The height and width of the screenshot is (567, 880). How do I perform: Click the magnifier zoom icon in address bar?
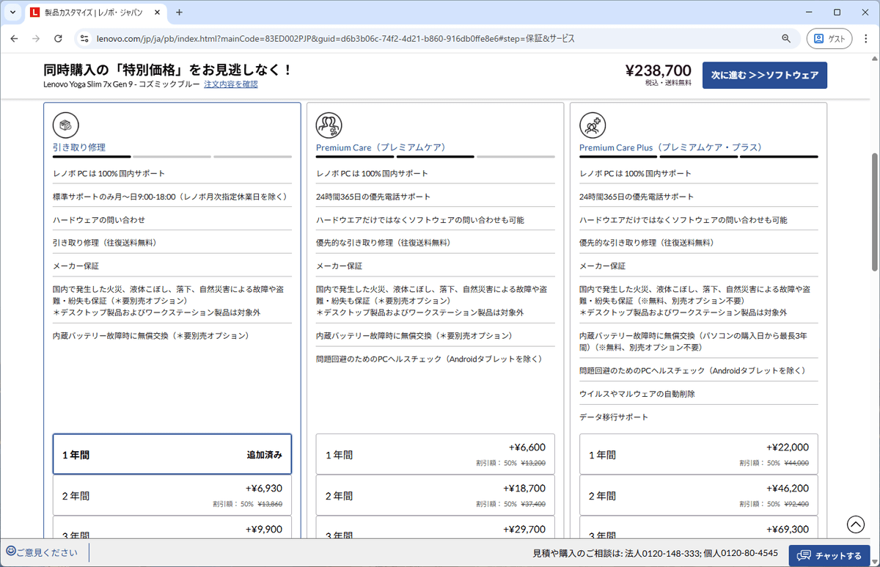[786, 38]
